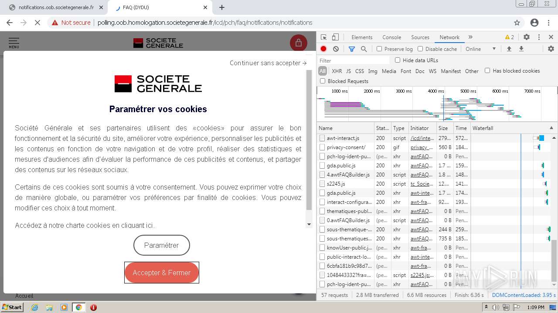558x313 pixels.
Task: Expand more DevTools tabs chevron
Action: pyautogui.click(x=470, y=37)
